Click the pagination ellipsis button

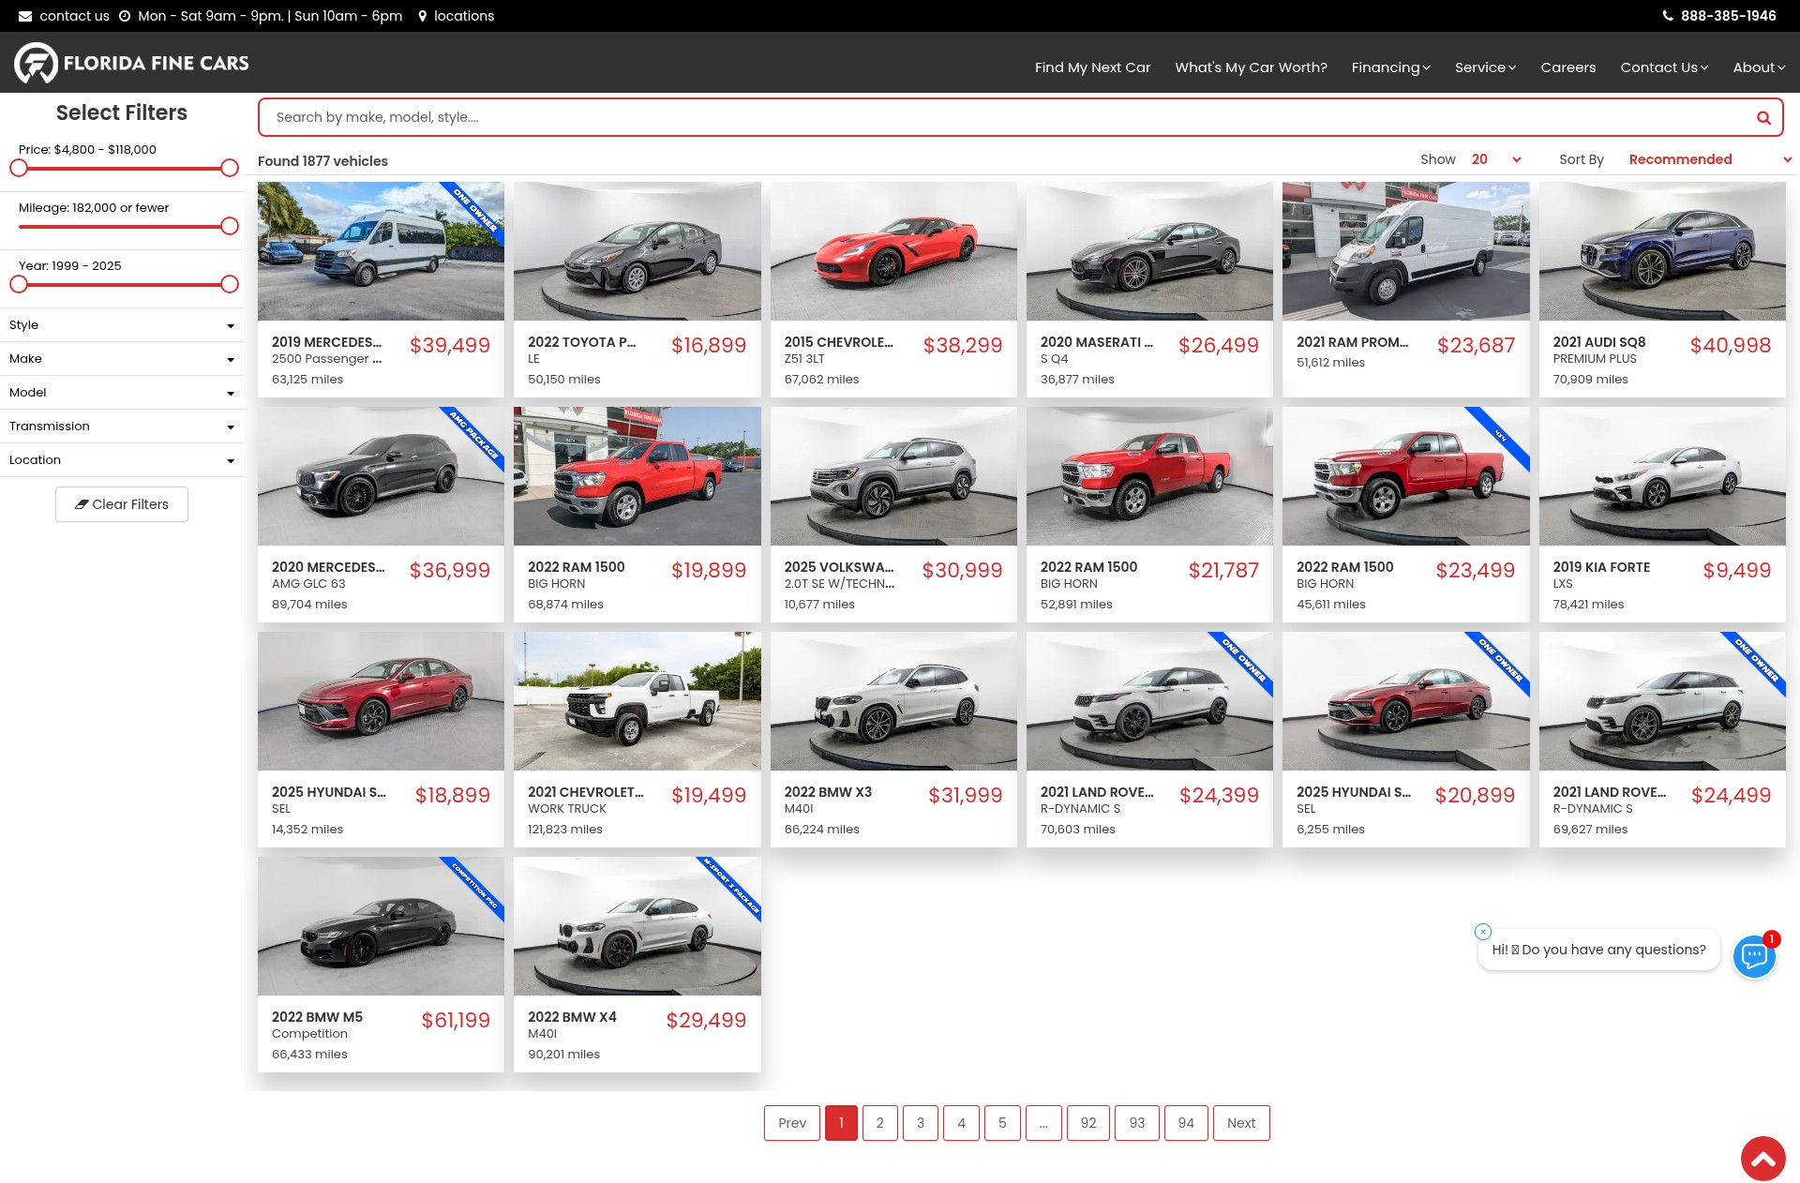1043,1123
